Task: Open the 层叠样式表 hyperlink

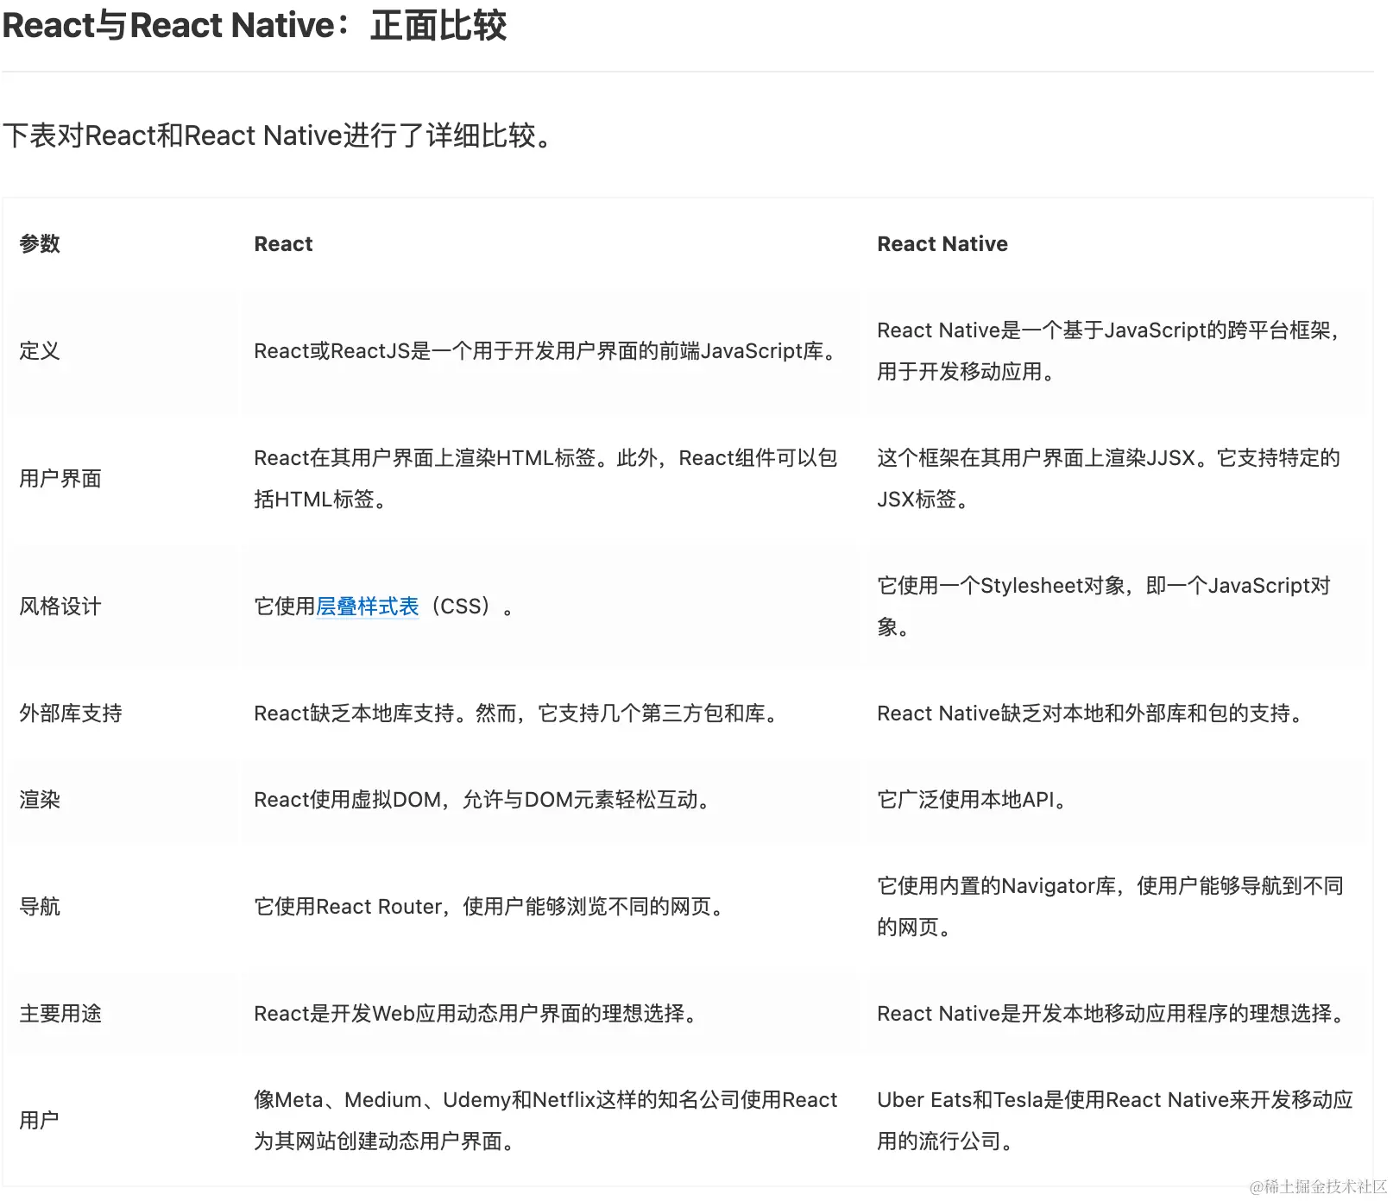Action: 367,607
